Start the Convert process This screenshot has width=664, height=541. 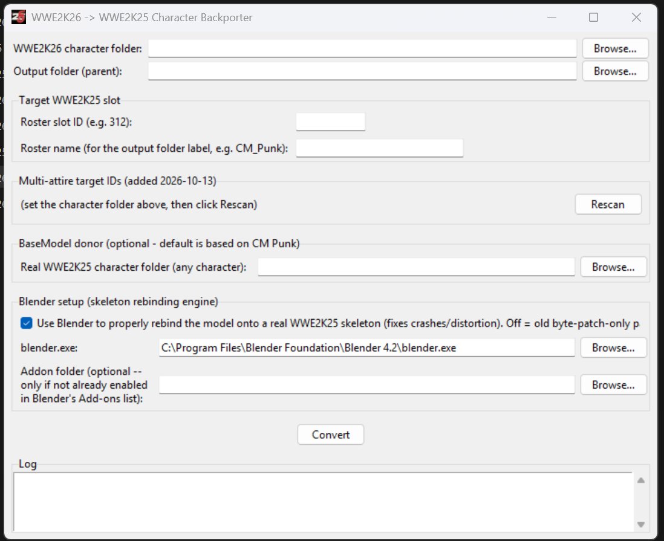[x=330, y=435]
